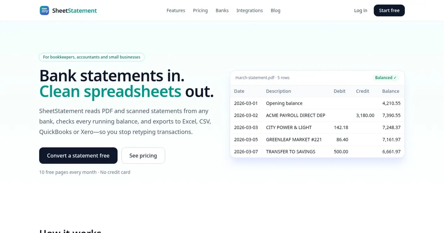
Task: Click the bookkeepers and accountants badge
Action: [92, 57]
